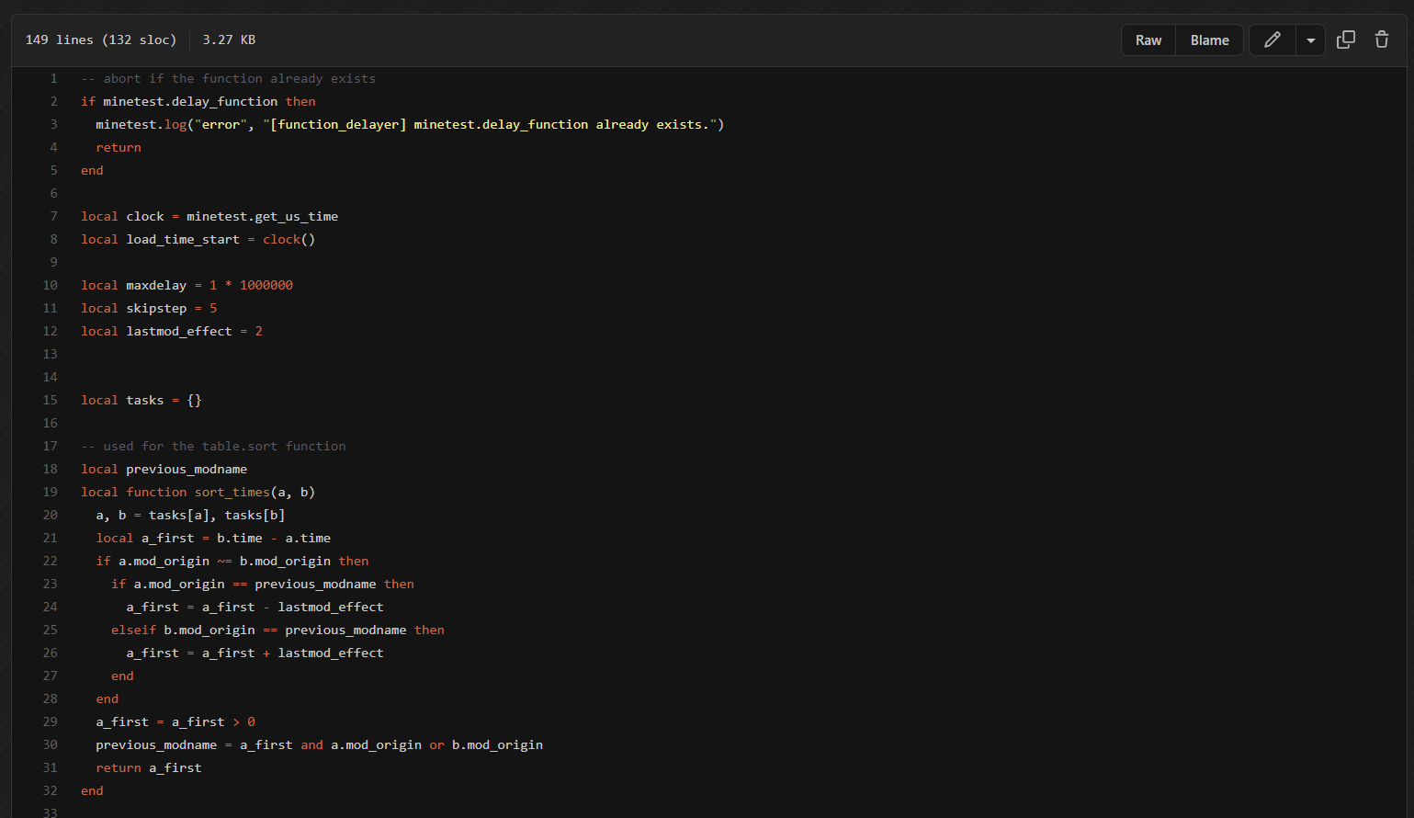Viewport: 1414px width, 818px height.
Task: Delete this file using the trash icon
Action: point(1381,40)
